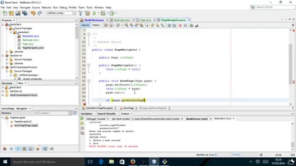296x166 pixels.
Task: Switch to the BankServer (run) output tab
Action: coord(197,119)
